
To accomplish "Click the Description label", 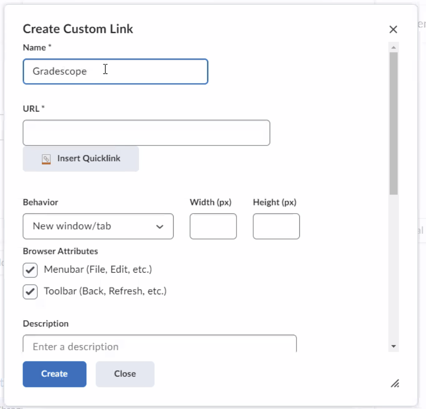I will click(x=46, y=324).
